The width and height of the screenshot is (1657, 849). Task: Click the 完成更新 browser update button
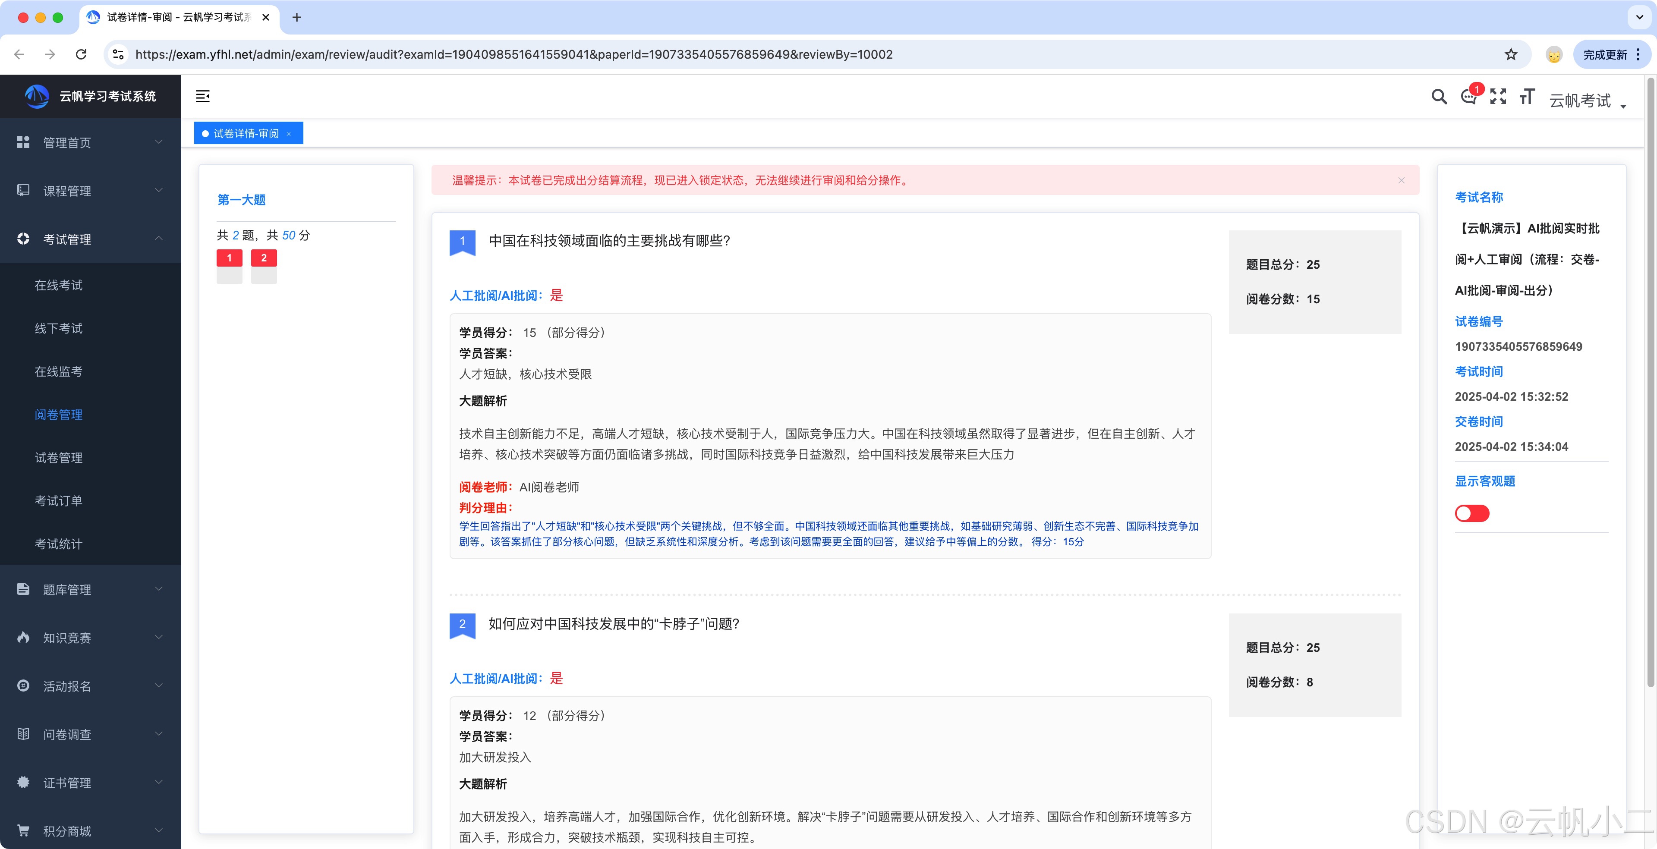coord(1605,55)
